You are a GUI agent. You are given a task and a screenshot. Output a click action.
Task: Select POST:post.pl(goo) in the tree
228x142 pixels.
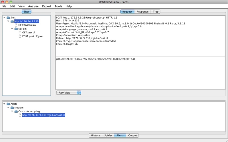pos(32,36)
